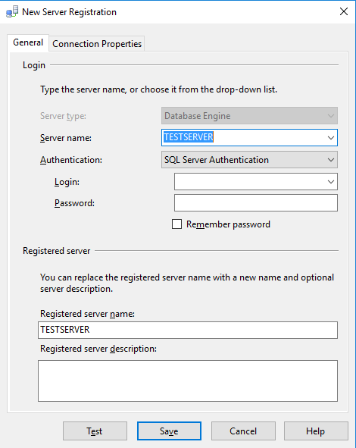The width and height of the screenshot is (356, 448).
Task: Click the Registered server name field
Action: [188, 330]
